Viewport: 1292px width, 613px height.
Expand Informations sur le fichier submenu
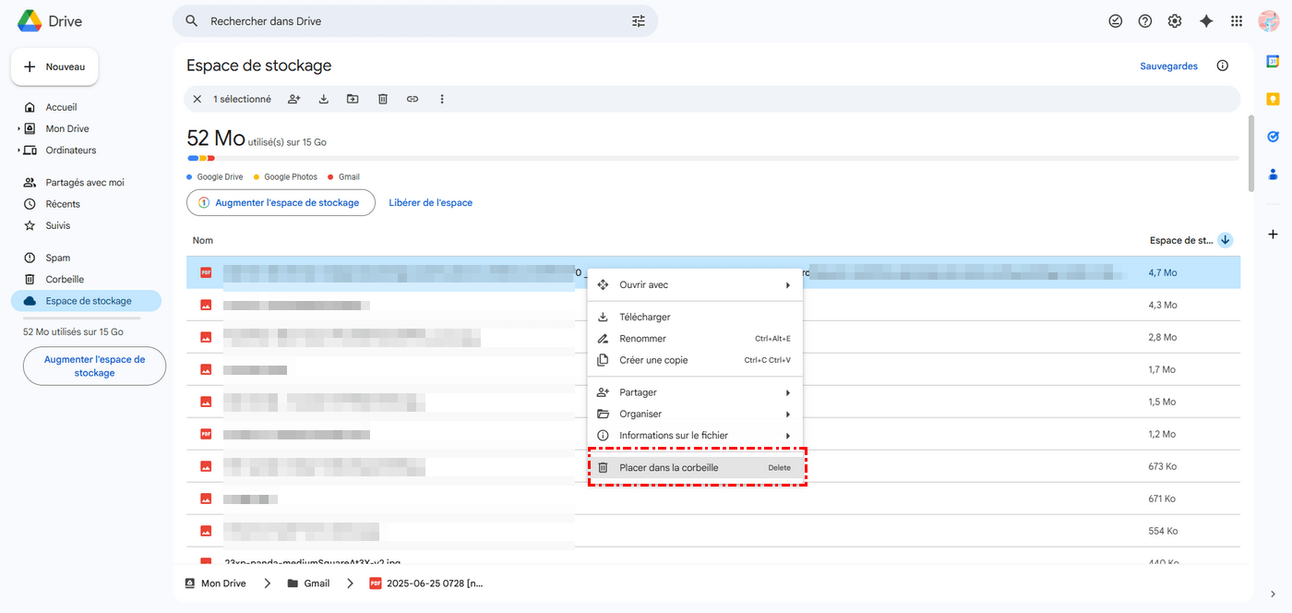point(787,435)
